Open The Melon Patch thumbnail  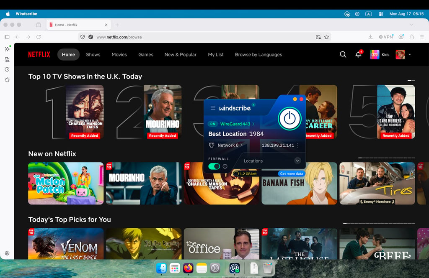click(x=66, y=183)
